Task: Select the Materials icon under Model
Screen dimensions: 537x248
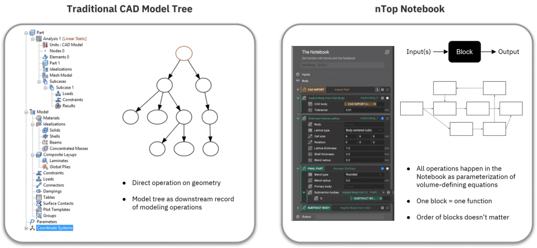Action: coord(39,118)
